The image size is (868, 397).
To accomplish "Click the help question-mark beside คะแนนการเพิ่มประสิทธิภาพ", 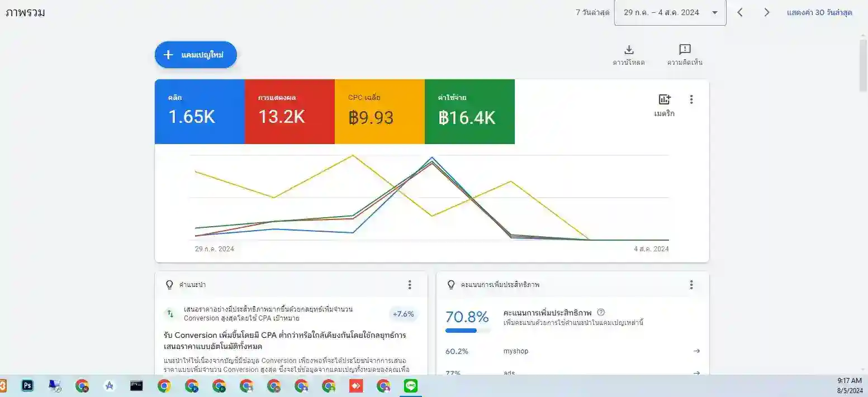I will 602,312.
